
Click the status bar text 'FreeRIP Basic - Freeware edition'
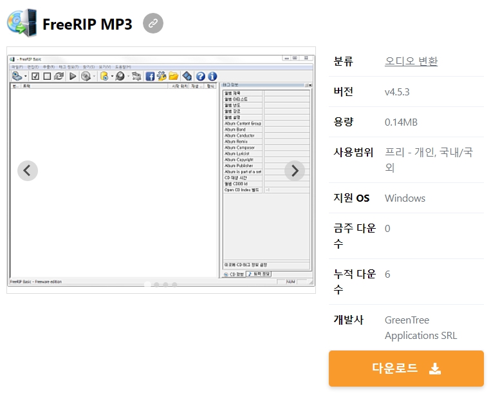click(x=35, y=282)
